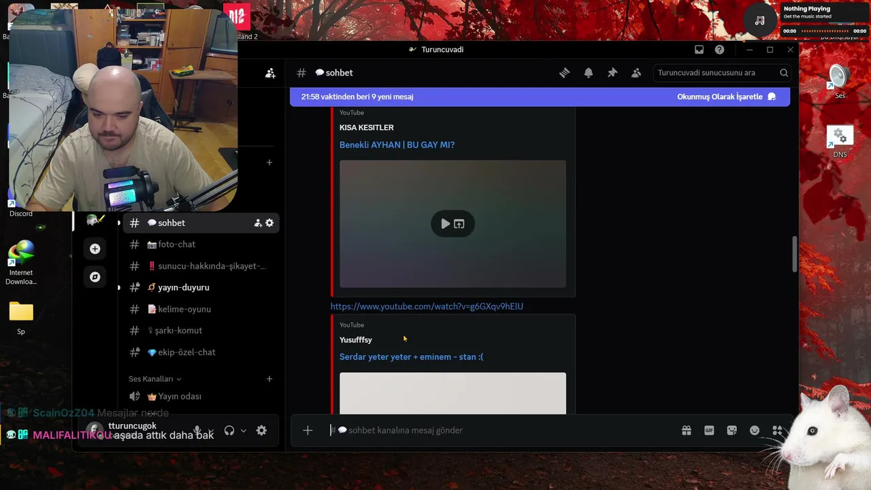Open the ekip-özel-chat channel
This screenshot has width=871, height=490.
(x=201, y=353)
